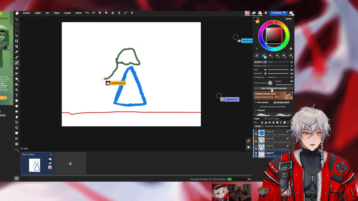Toggle pressure for Tamaño
Image resolution: width=358 pixels, height=201 pixels.
click(x=265, y=62)
